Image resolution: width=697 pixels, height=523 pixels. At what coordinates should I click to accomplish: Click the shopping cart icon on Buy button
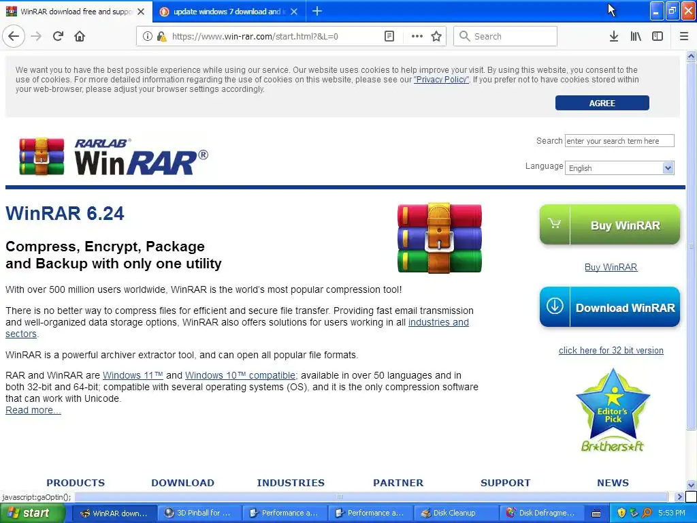click(x=554, y=223)
